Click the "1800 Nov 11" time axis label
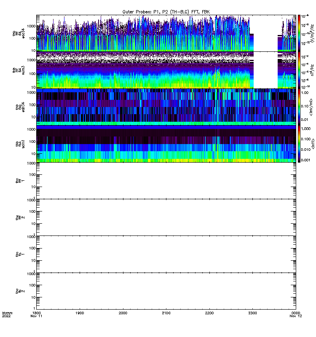316x337 pixels. coord(36,314)
